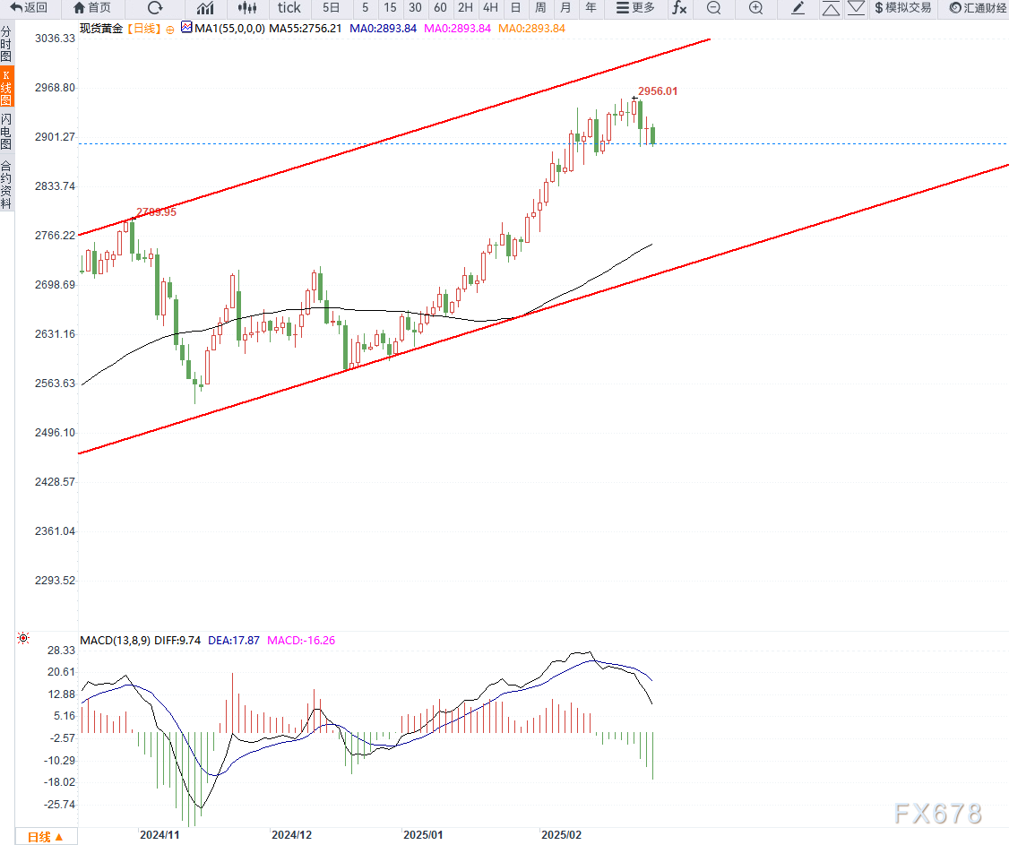
Task: Select the candlestick chart style icon
Action: pos(247,8)
